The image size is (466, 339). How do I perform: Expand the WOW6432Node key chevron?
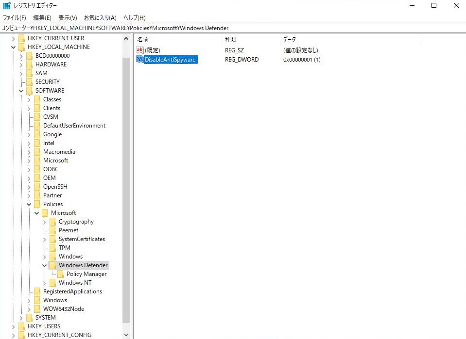click(29, 309)
